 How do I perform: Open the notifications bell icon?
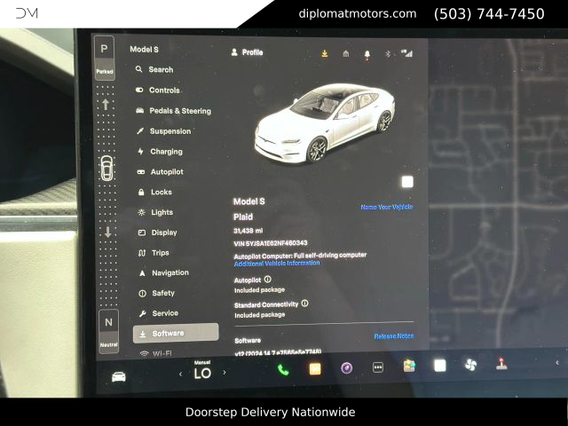tap(367, 54)
